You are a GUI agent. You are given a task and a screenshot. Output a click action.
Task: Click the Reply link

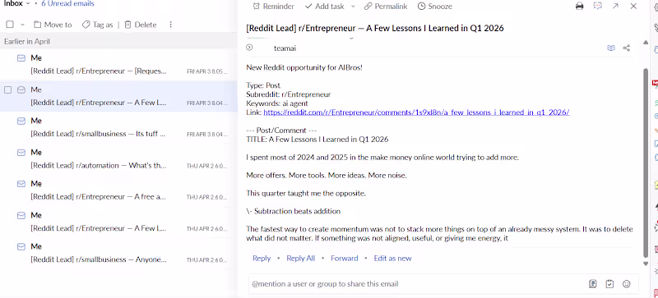click(262, 258)
